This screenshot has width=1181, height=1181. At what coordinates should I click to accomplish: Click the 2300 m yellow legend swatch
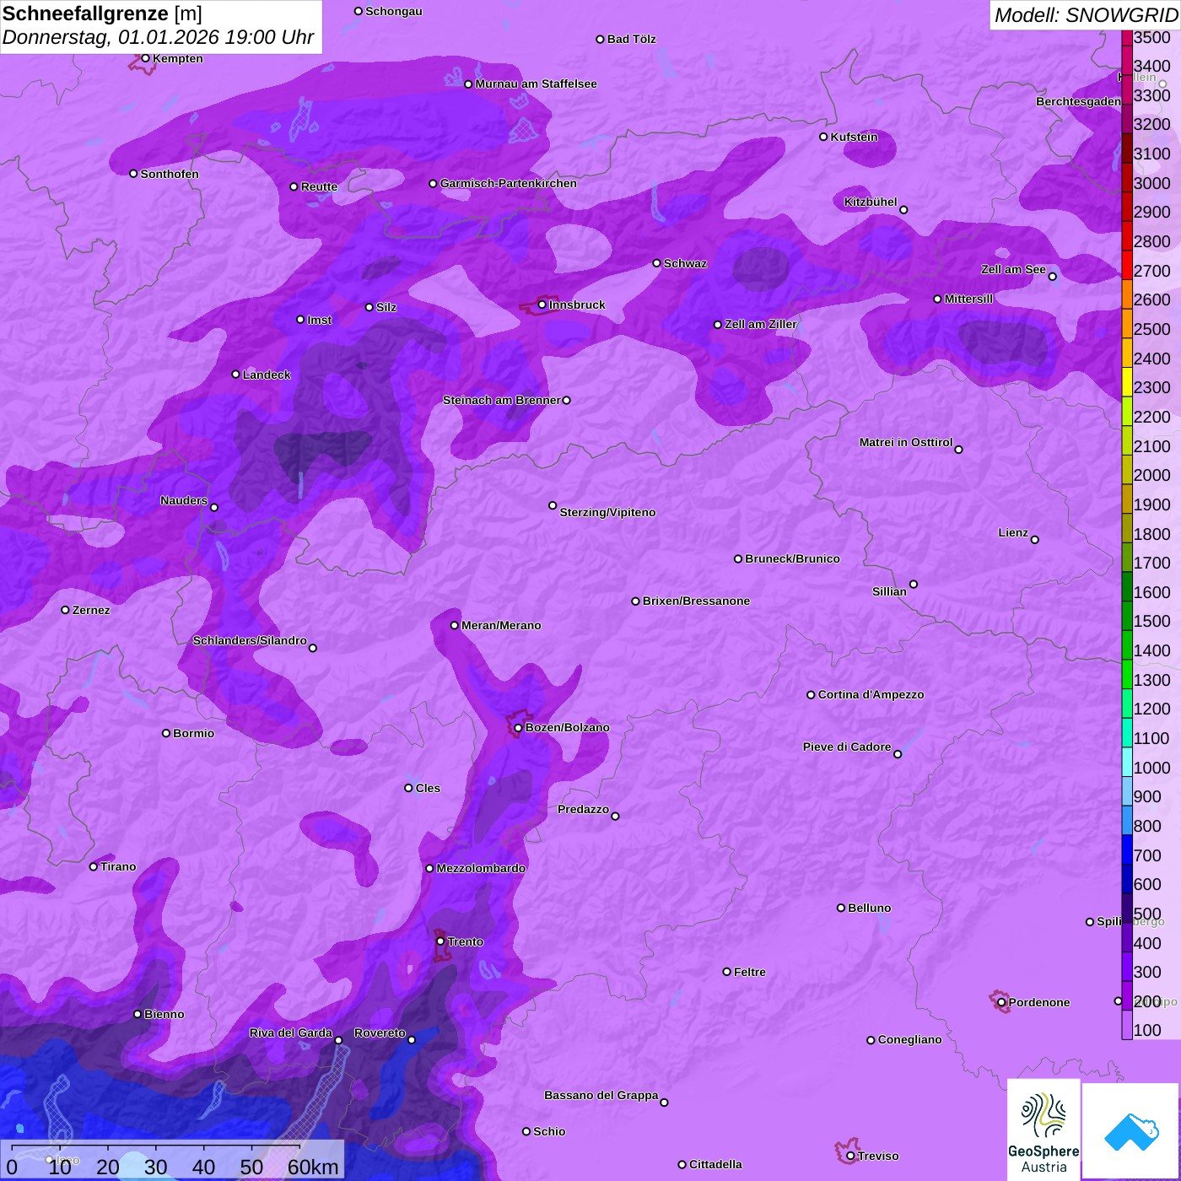click(x=1127, y=381)
